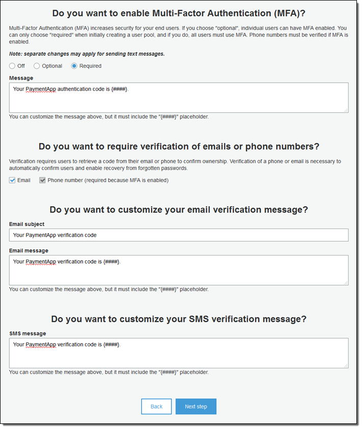The width and height of the screenshot is (362, 429).
Task: Click the Back button
Action: pos(157,407)
